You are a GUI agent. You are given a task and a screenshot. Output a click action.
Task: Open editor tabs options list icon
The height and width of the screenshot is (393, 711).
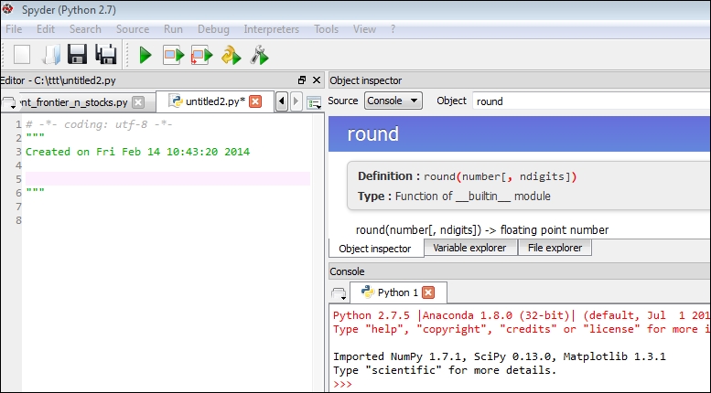click(x=314, y=102)
